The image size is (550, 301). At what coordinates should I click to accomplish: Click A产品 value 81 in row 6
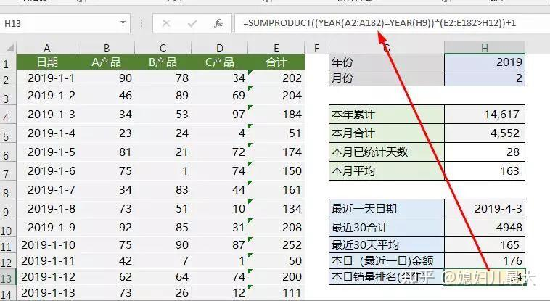coord(106,152)
